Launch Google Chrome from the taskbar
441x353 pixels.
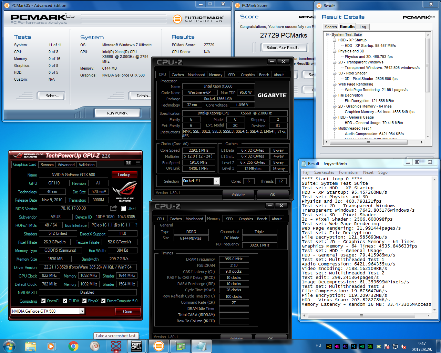coord(73,346)
